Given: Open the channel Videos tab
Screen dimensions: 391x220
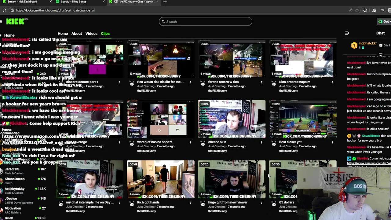Looking at the screenshot, I should tap(91, 34).
